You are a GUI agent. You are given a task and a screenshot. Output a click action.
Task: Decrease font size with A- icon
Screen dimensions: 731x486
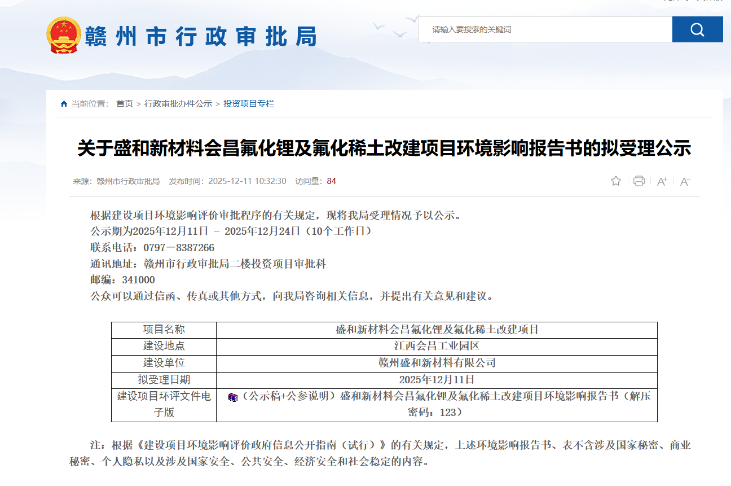point(685,181)
